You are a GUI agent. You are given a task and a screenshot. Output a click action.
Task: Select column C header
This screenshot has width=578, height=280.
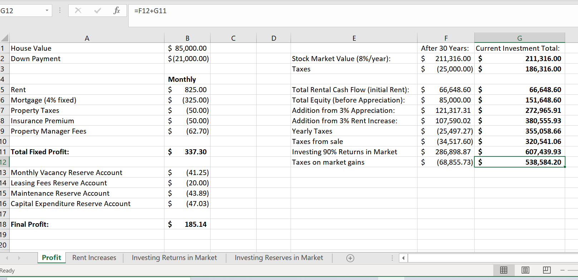coord(233,38)
